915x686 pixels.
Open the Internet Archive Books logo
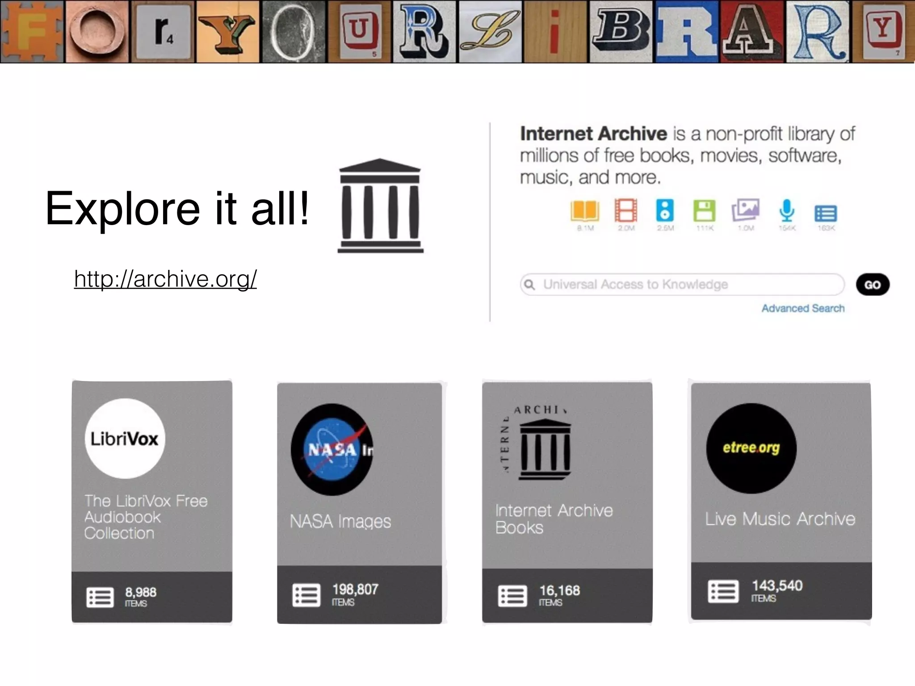tap(536, 442)
